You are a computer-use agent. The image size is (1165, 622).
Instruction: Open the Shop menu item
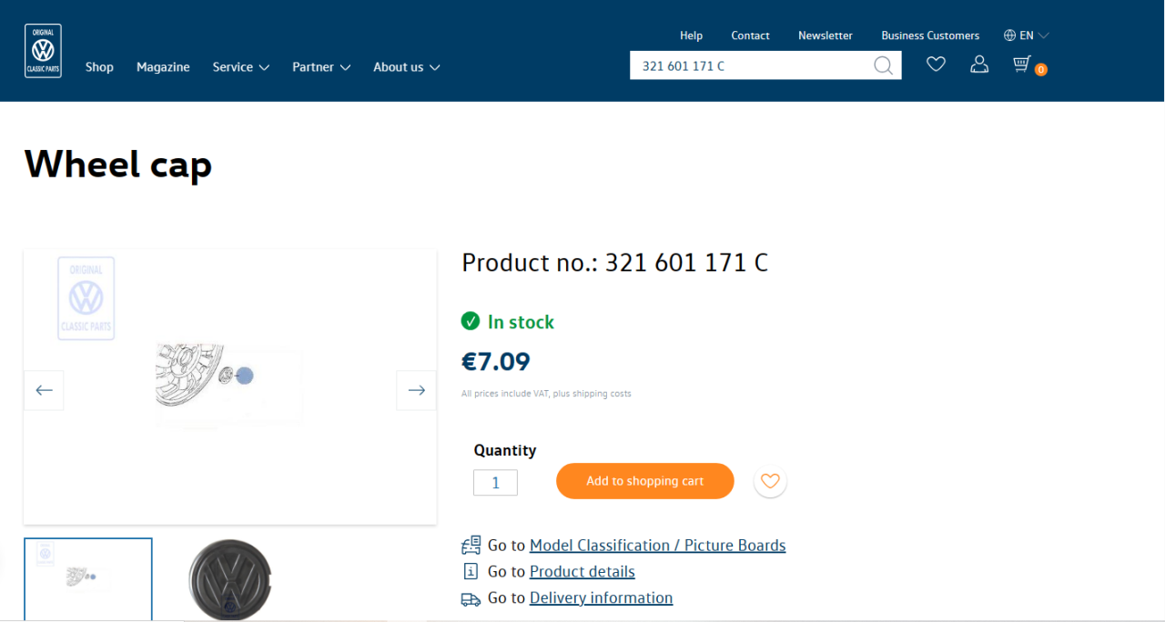[x=99, y=67]
